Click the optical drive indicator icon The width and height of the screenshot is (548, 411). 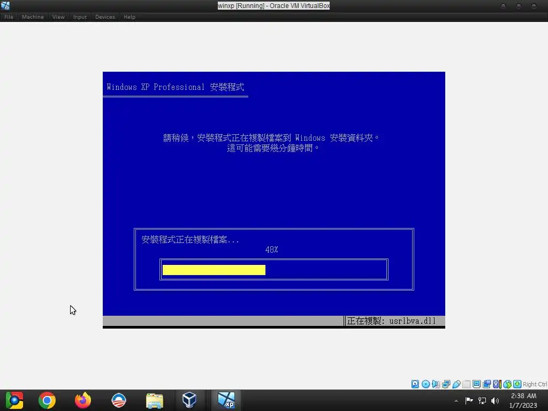click(425, 384)
